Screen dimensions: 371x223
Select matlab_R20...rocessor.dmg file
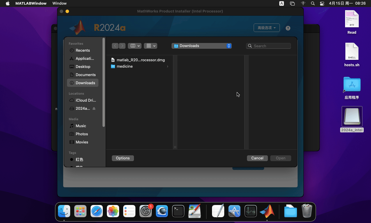point(138,60)
